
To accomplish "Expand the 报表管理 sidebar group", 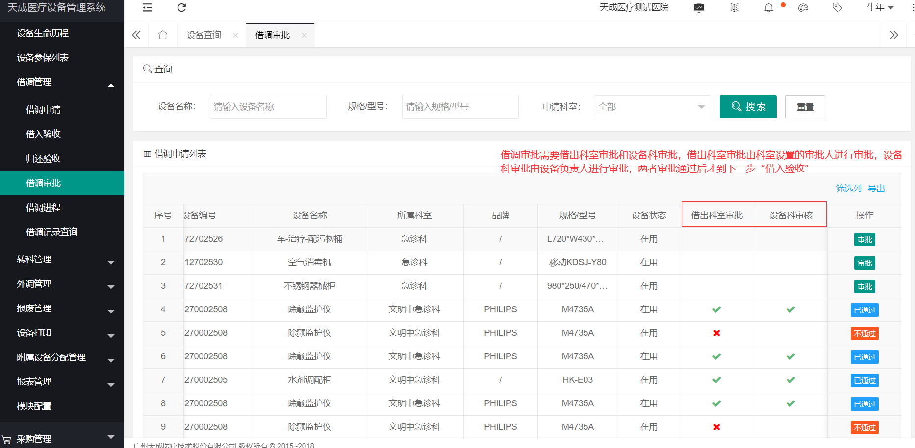I will (62, 382).
